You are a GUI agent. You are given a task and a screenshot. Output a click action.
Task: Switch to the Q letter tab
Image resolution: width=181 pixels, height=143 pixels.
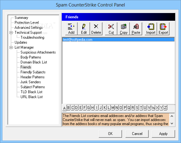(129, 108)
